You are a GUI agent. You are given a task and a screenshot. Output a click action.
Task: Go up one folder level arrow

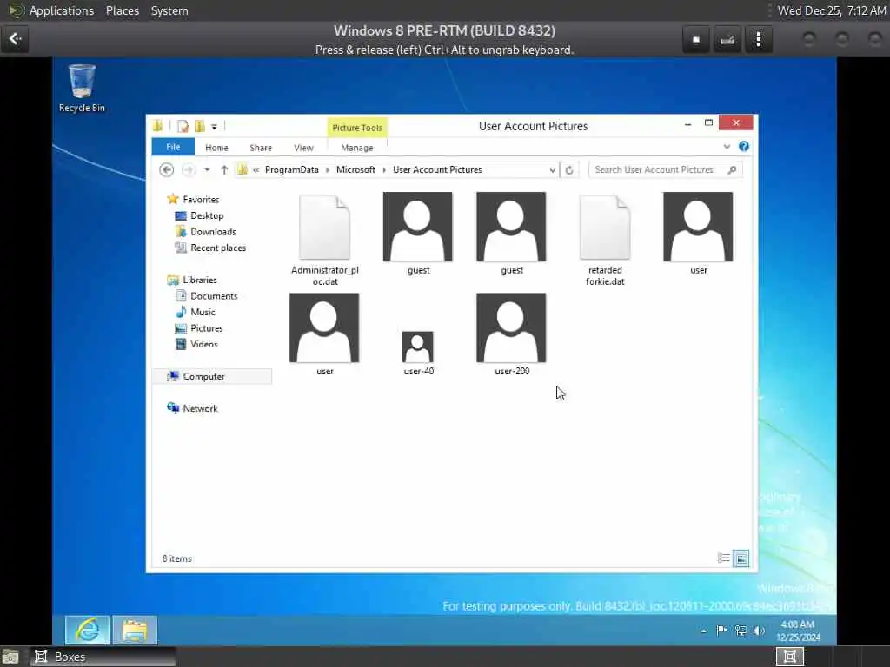[224, 169]
